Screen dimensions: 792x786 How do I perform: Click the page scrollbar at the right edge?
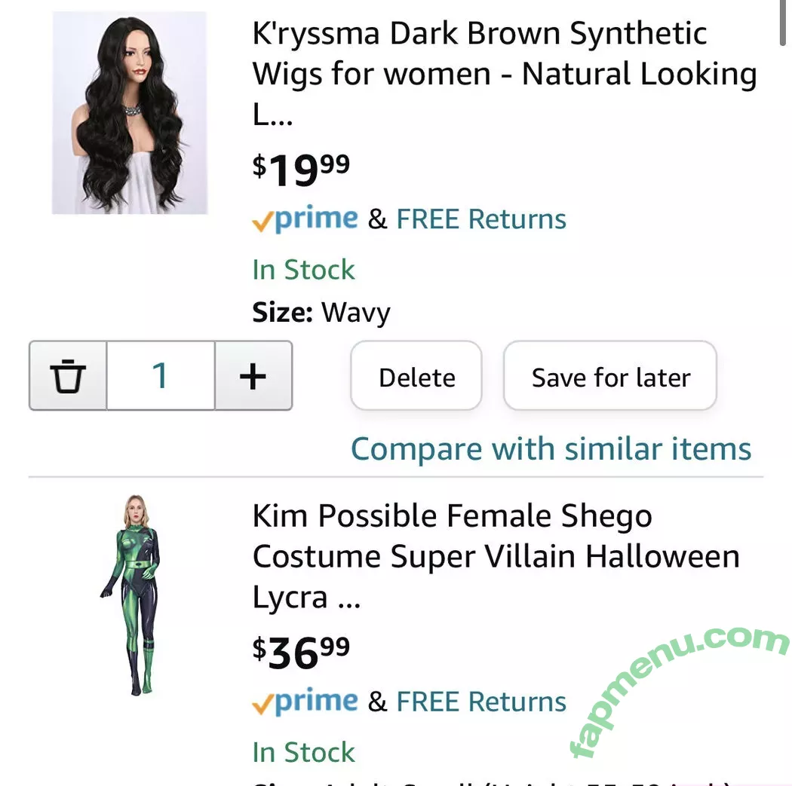[x=782, y=23]
